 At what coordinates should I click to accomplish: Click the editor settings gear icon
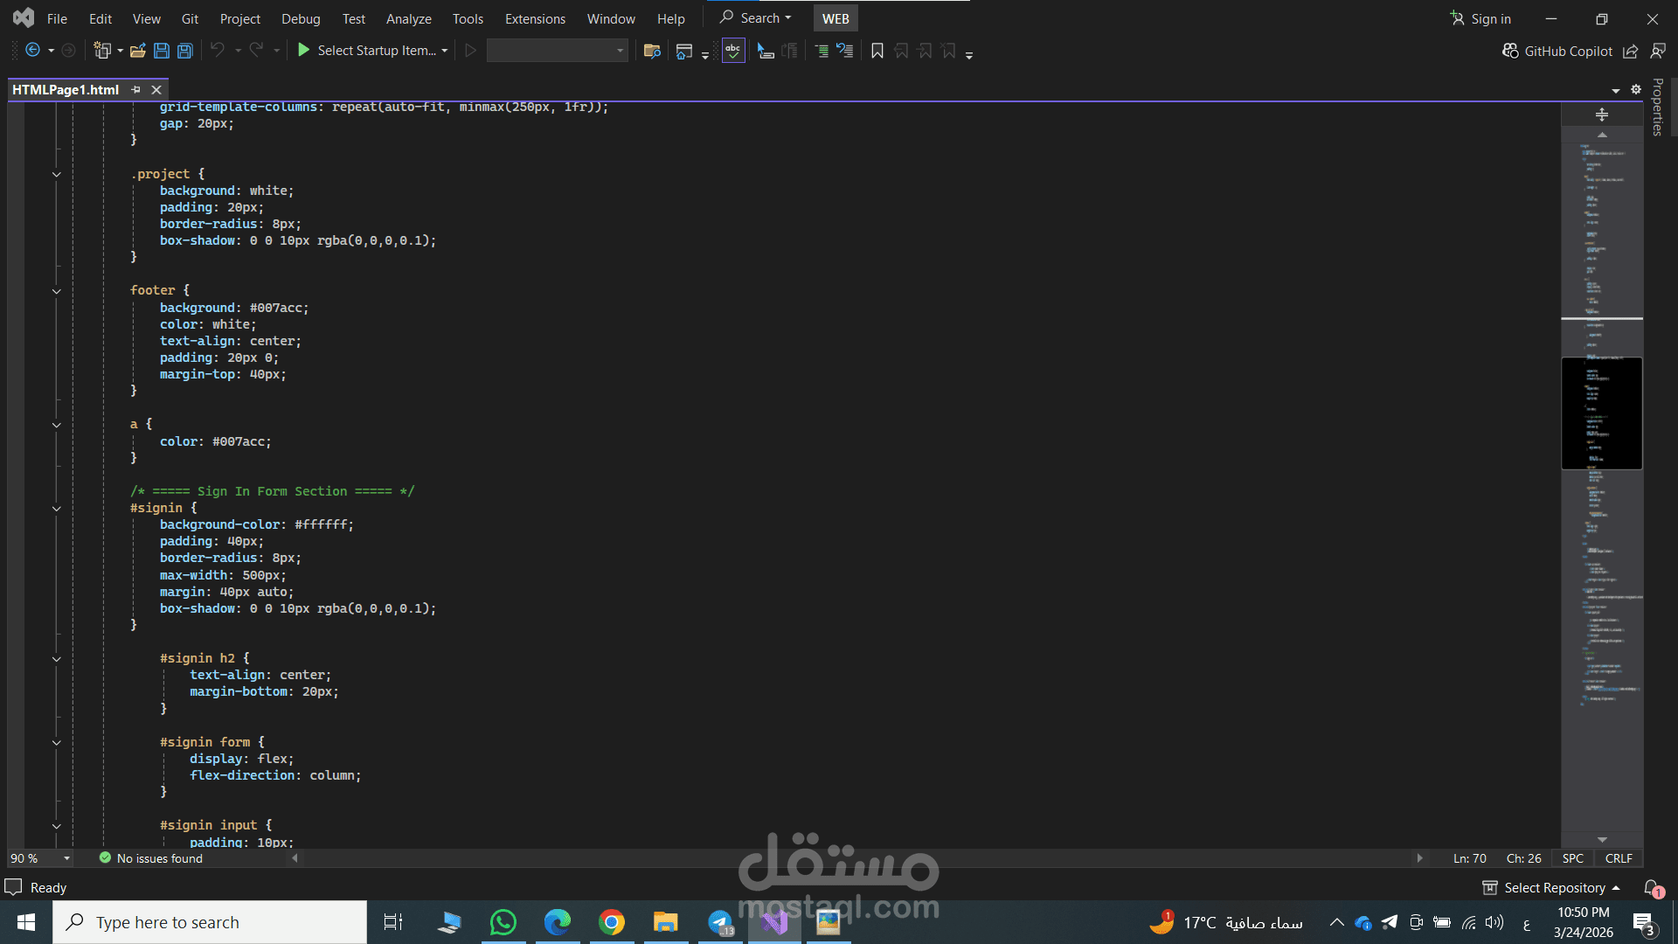pyautogui.click(x=1636, y=89)
